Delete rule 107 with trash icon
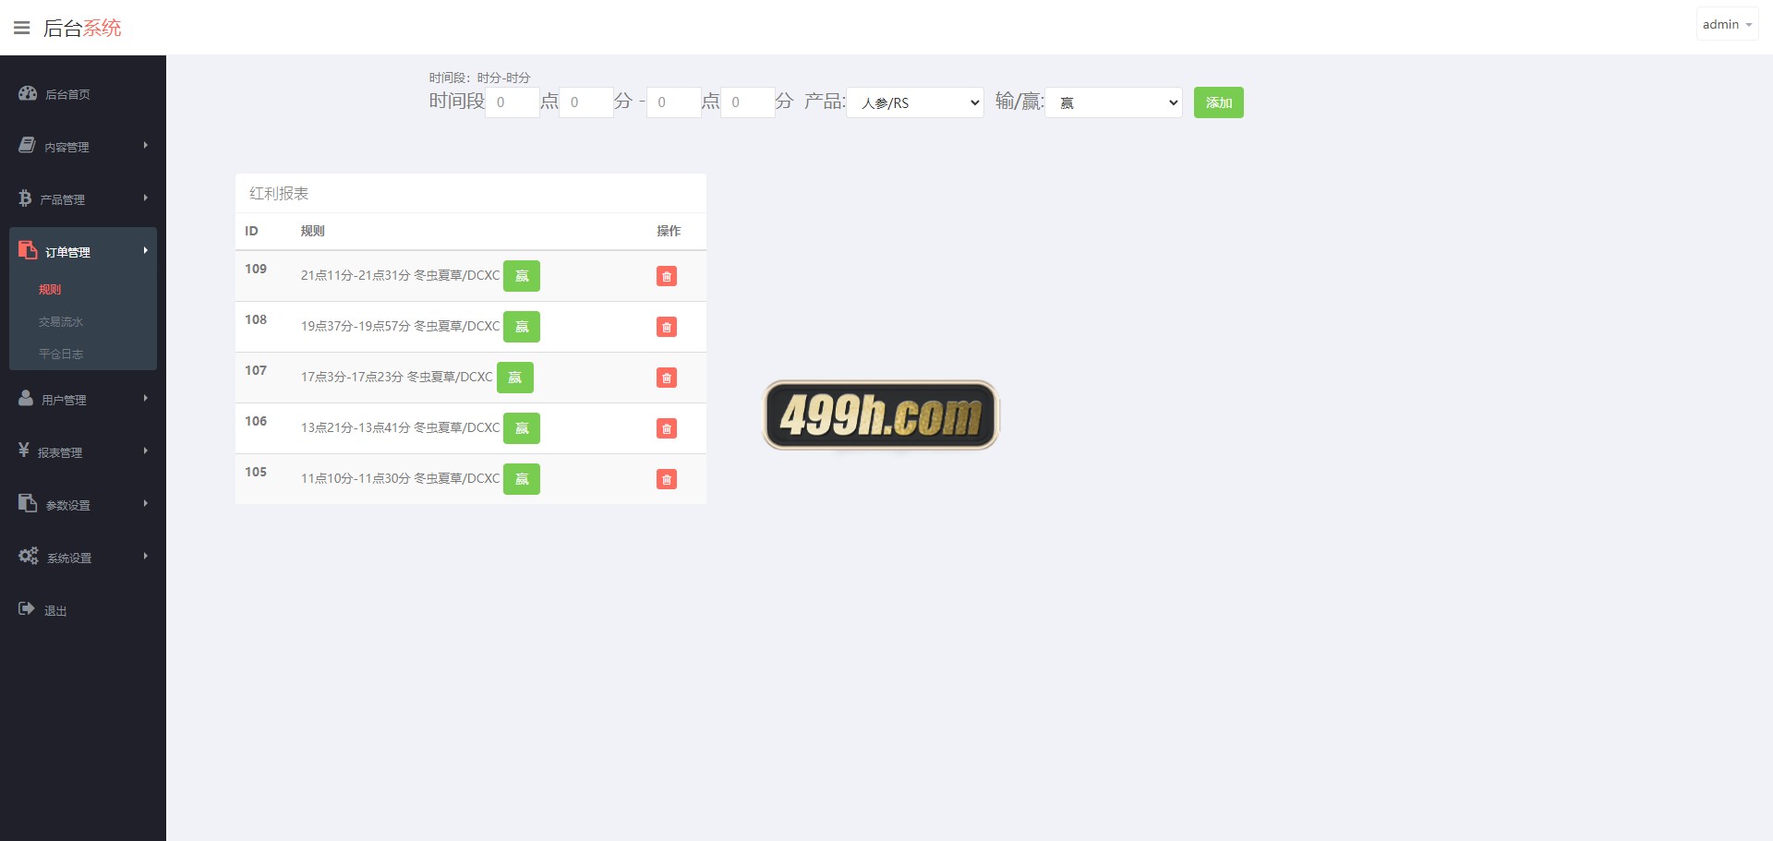 pos(667,378)
